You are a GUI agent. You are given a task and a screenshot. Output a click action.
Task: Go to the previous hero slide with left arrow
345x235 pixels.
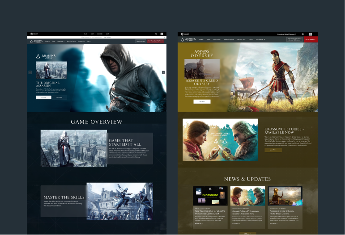pos(30,72)
